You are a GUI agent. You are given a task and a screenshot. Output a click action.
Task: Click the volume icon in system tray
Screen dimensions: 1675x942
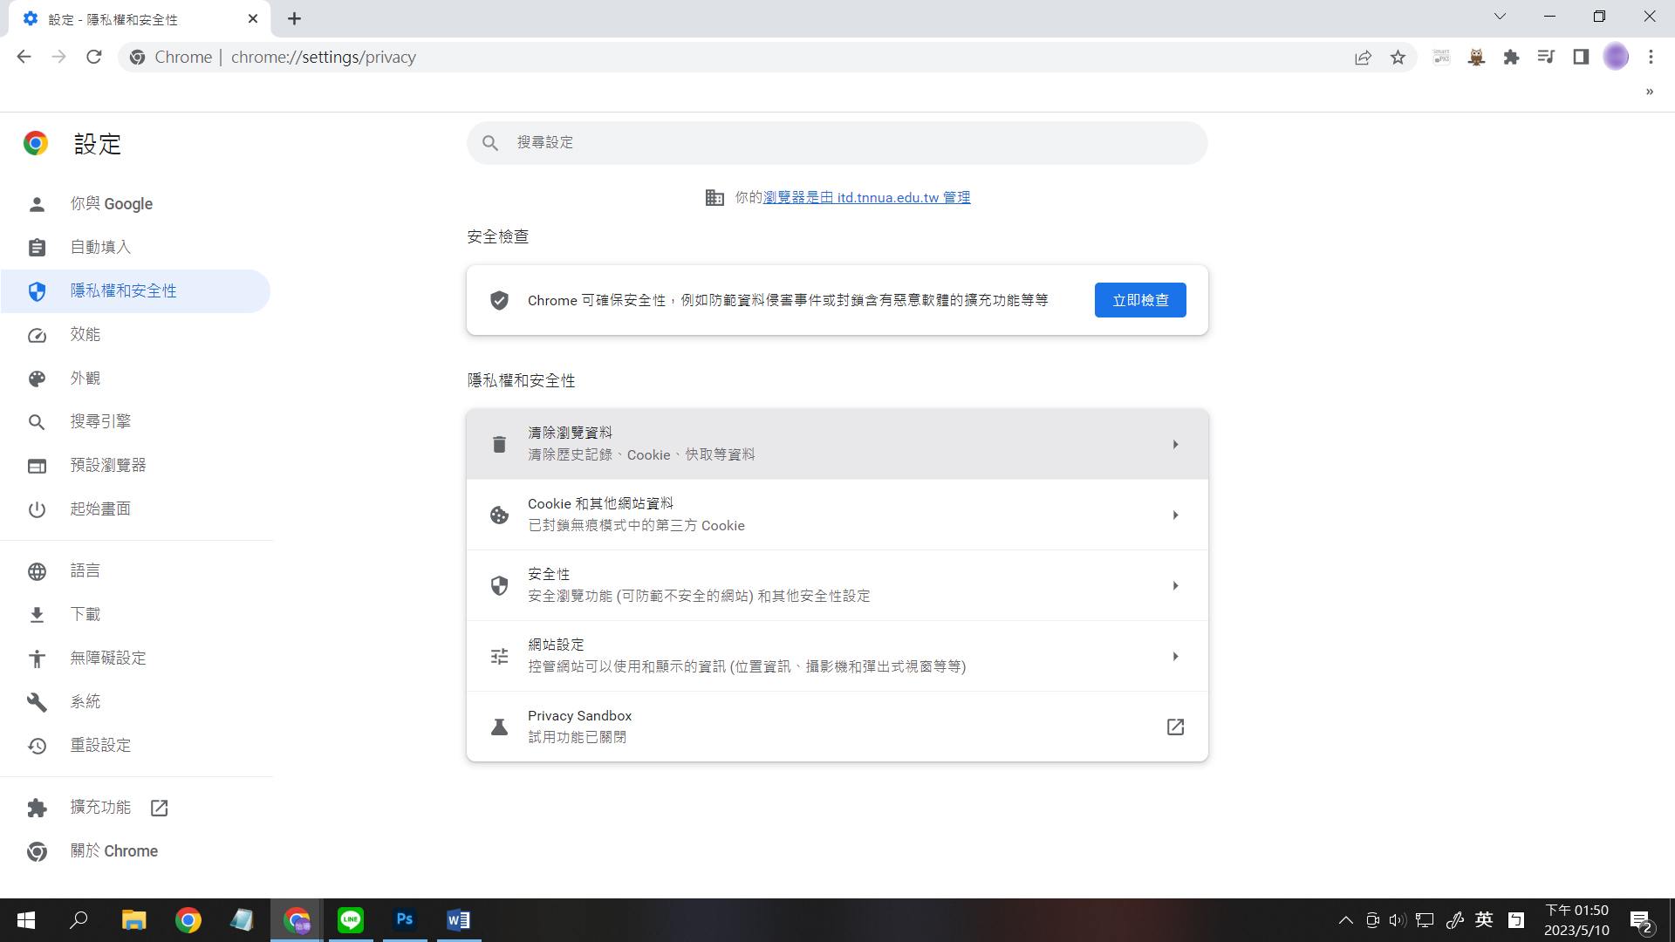coord(1398,920)
